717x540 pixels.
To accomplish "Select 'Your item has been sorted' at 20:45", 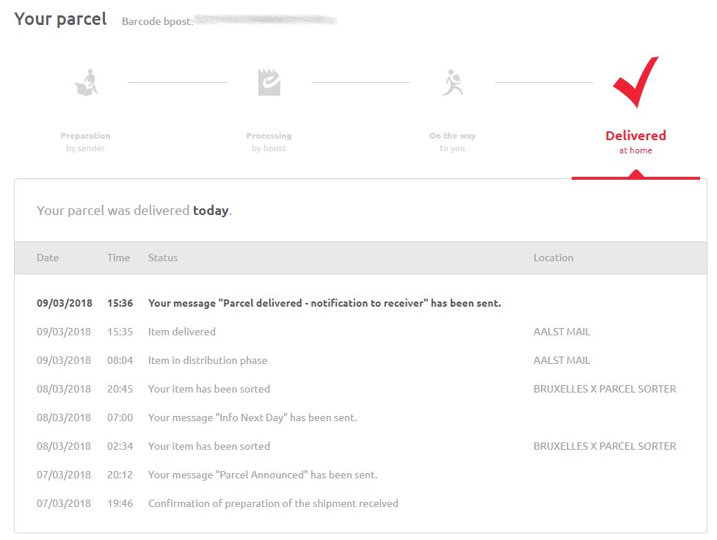I will [209, 389].
